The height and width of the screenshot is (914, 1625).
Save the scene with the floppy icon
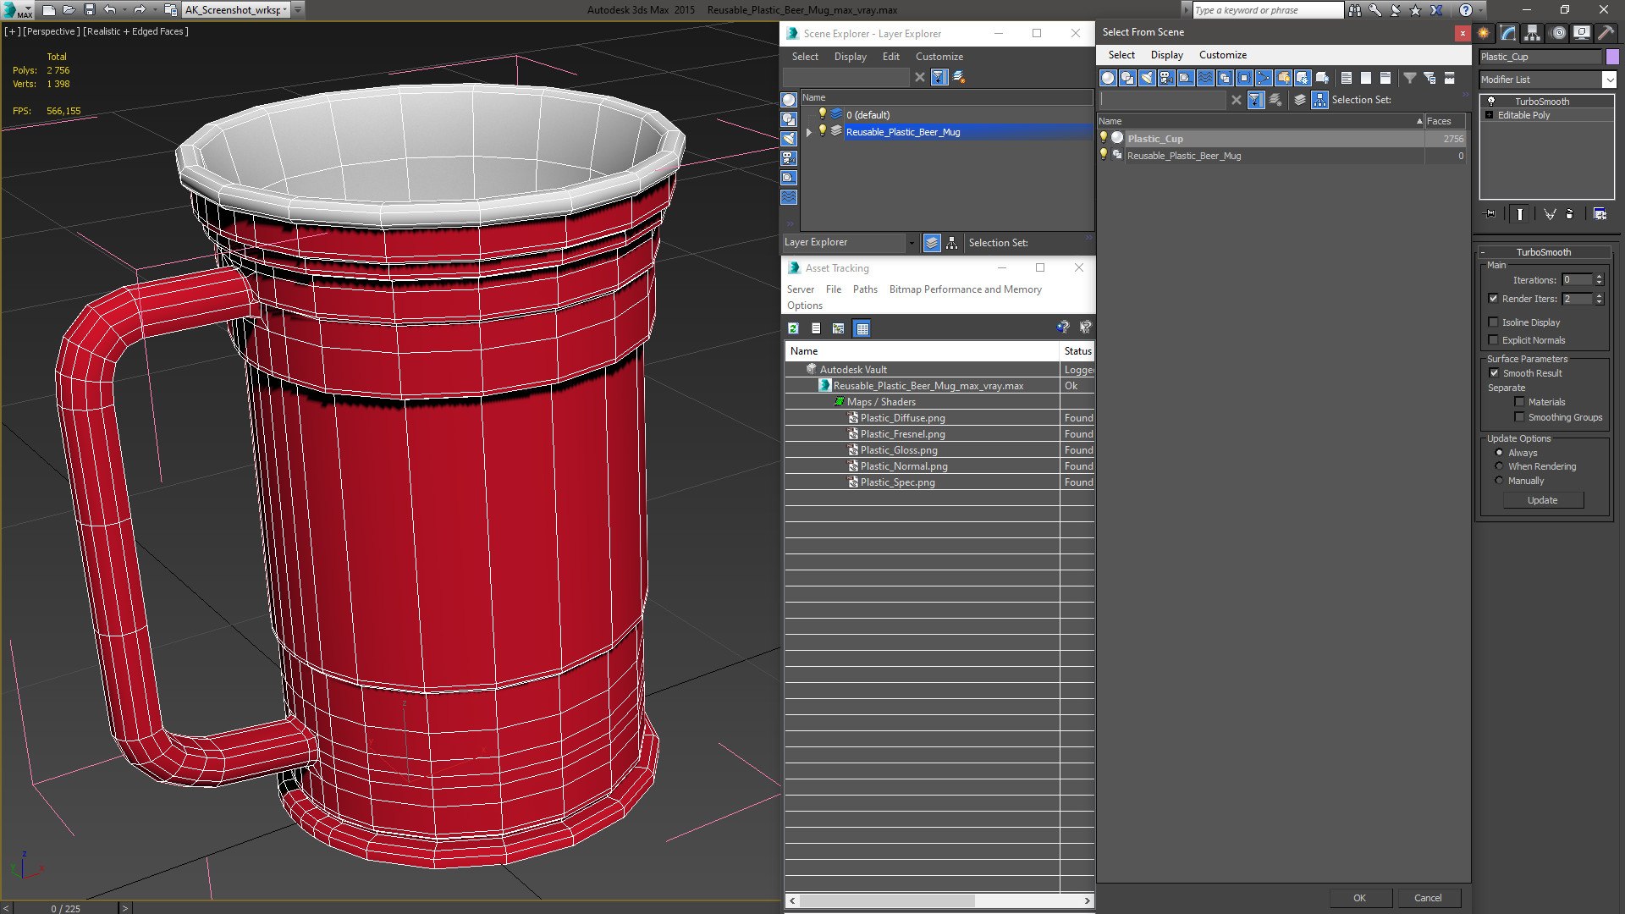coord(89,10)
